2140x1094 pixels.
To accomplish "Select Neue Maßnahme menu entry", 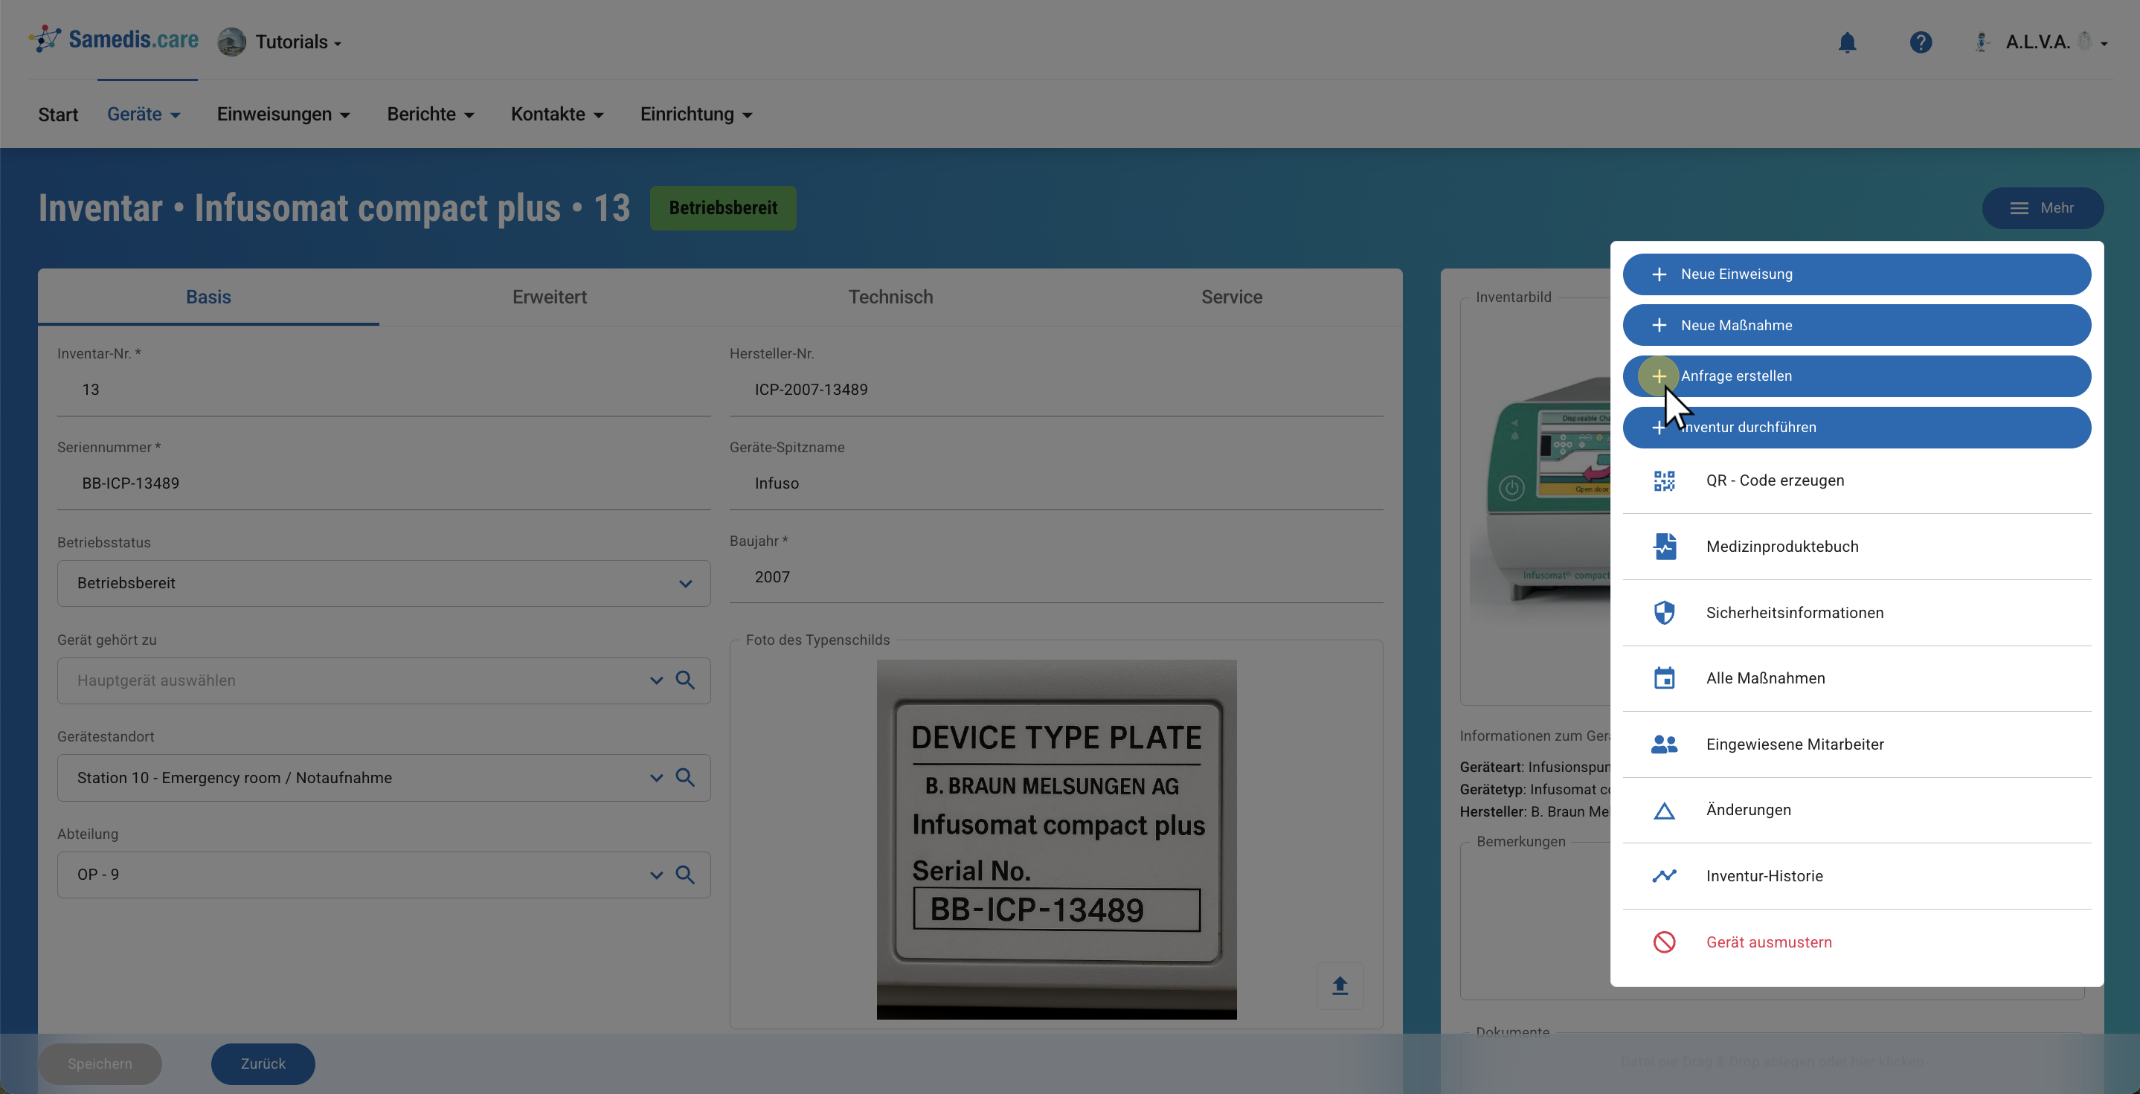I will click(x=1856, y=326).
